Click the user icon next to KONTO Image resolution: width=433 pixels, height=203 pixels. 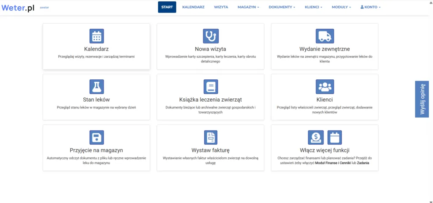pos(362,7)
